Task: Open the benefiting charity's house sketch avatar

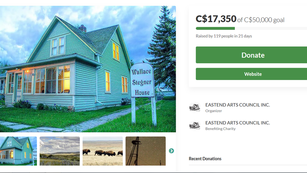Action: tap(195, 125)
